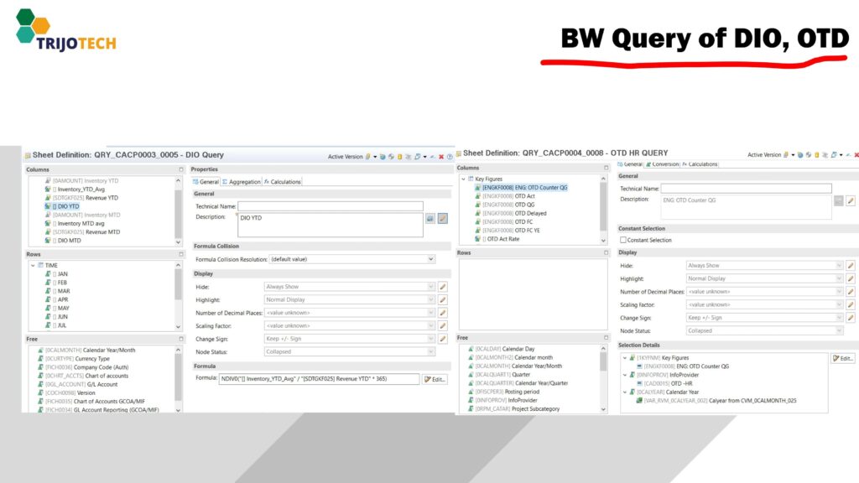859x483 pixels.
Task: Open the Conversion tab in OTD query
Action: tap(662, 164)
